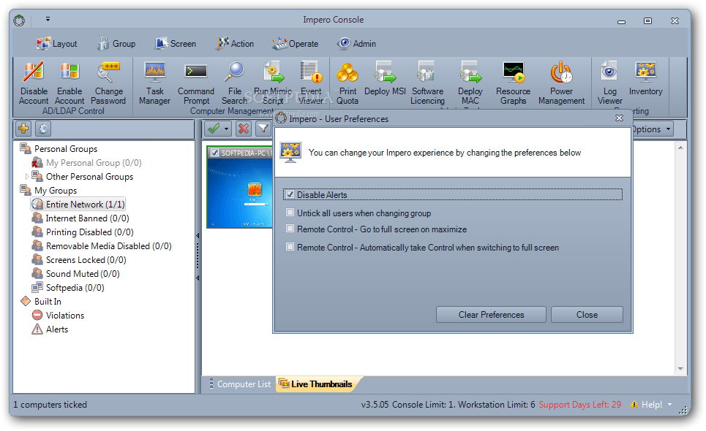Image resolution: width=706 pixels, height=431 pixels.
Task: Open the Help dropdown arrow
Action: [669, 405]
